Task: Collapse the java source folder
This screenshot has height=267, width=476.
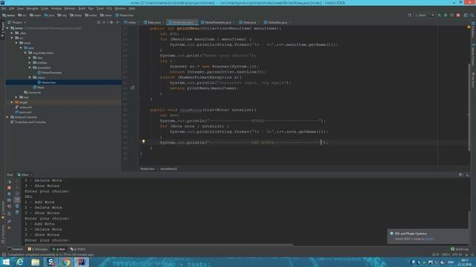Action: [21, 47]
